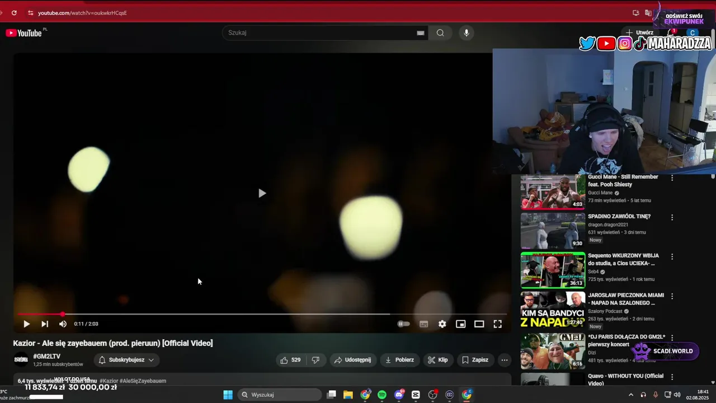Create a clip with Klip button
This screenshot has height=403, width=716.
[x=438, y=360]
